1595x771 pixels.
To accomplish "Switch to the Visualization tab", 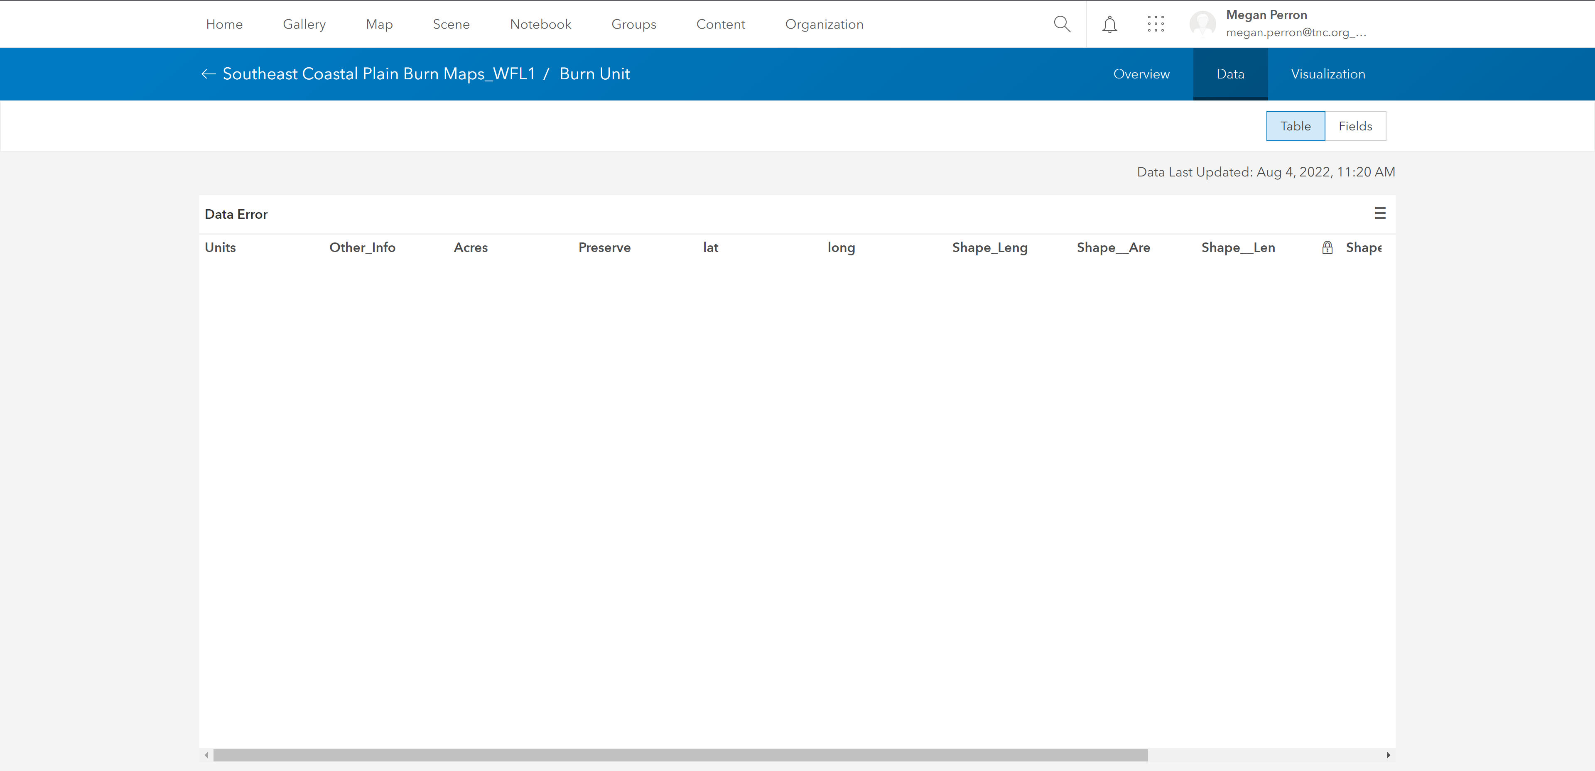I will (1328, 74).
